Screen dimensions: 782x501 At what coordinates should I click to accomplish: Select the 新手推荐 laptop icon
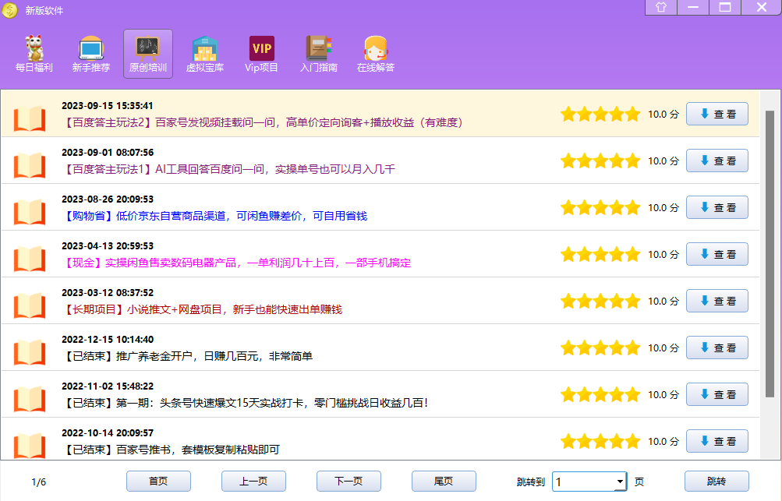click(90, 49)
